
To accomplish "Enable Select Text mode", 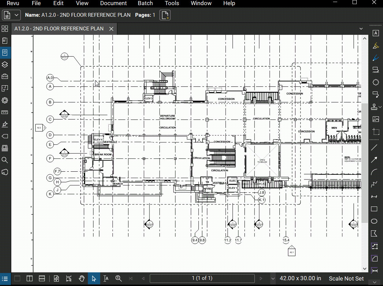I will click(x=106, y=278).
